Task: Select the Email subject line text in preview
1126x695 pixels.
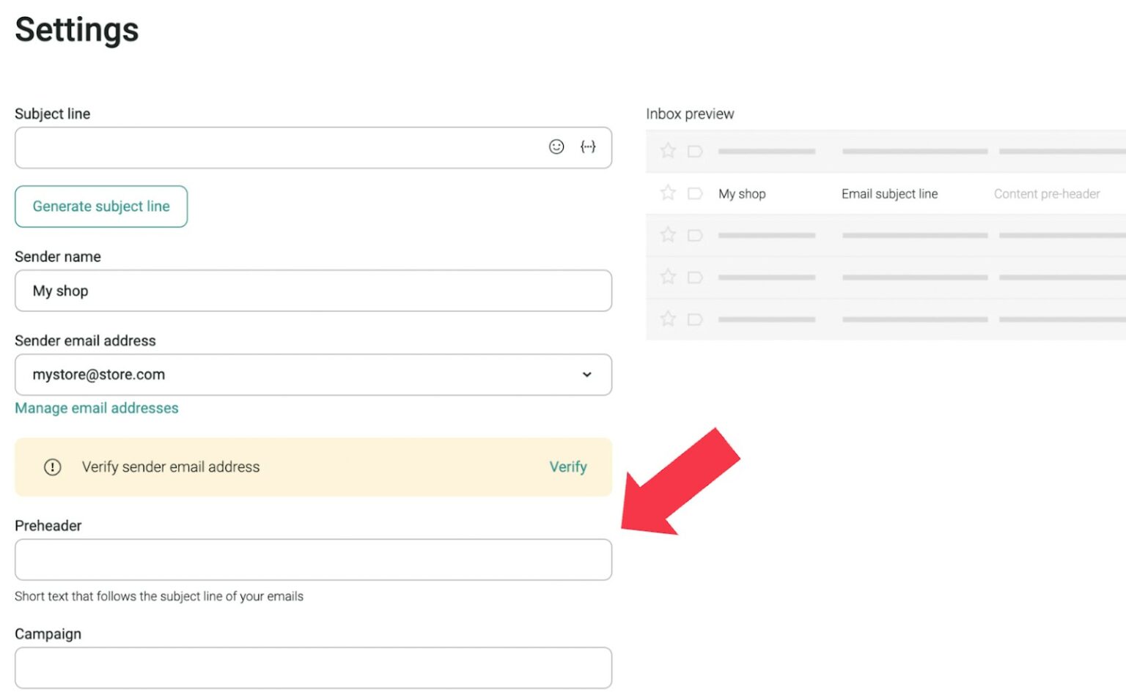Action: (889, 193)
